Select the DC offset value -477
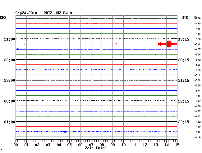The width and height of the screenshot is (202, 153). (197, 111)
